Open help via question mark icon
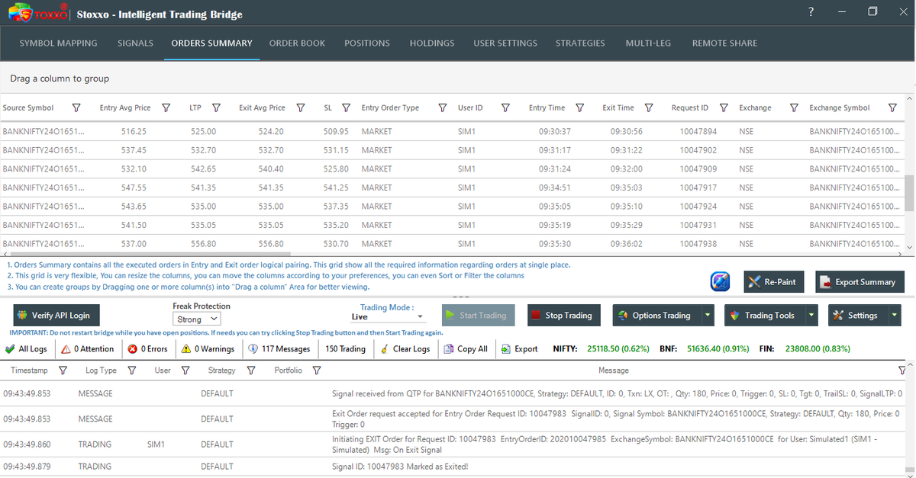This screenshot has height=478, width=916. tap(811, 12)
